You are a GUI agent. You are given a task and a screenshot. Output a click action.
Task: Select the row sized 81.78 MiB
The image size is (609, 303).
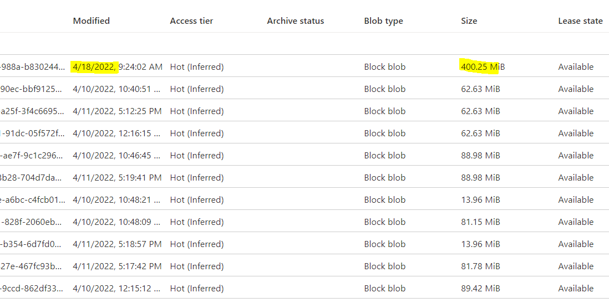click(x=304, y=266)
